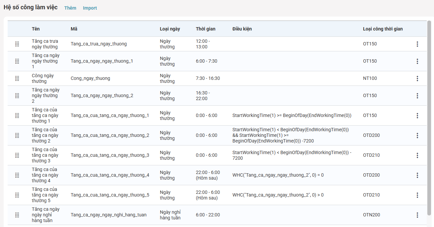Click the Ngày nghỉ hàng tuần cell
Viewport: 434px width, 227px height.
[170, 215]
